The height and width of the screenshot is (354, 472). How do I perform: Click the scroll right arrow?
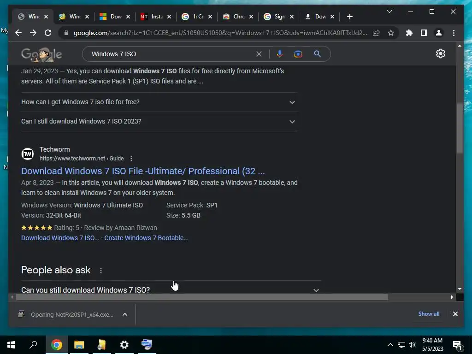click(x=452, y=297)
